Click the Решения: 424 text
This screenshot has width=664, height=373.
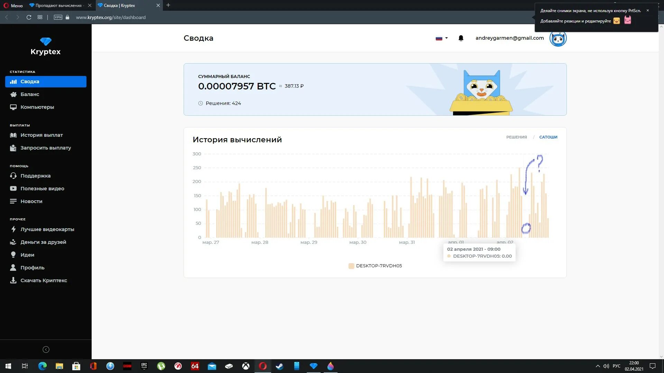click(x=223, y=103)
